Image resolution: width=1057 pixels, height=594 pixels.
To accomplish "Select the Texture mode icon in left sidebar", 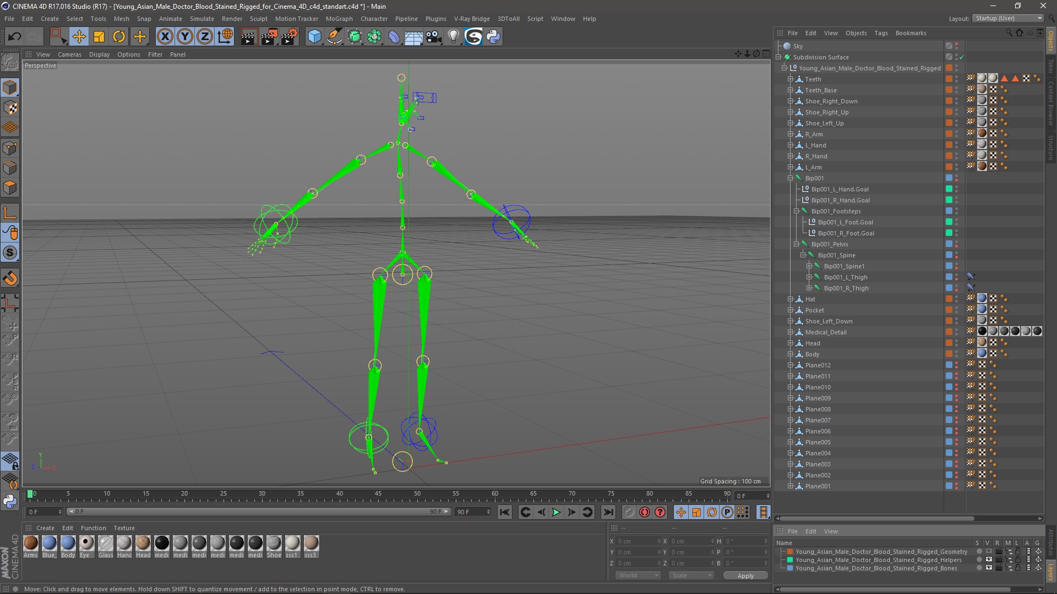I will (x=10, y=108).
